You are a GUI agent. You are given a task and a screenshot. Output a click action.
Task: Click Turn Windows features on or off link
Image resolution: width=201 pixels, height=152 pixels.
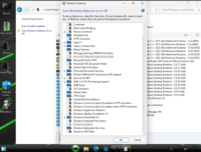click(37, 32)
